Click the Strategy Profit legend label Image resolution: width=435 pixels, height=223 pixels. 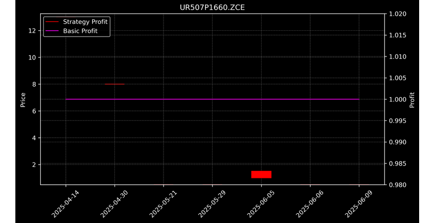85,22
